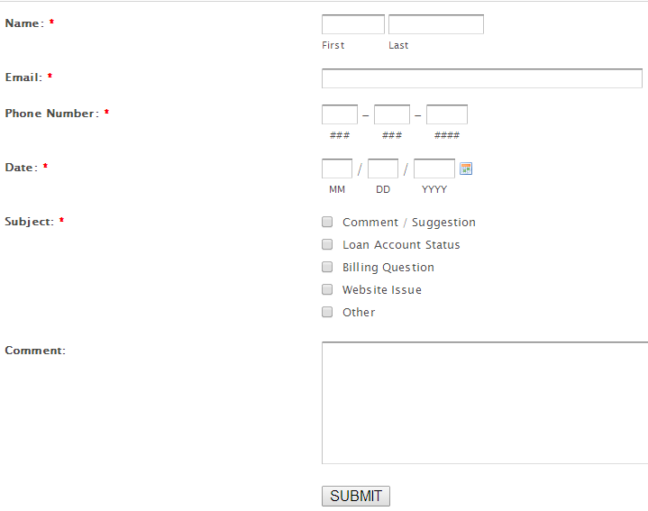
Task: Select the Billing Question checkbox
Action: click(x=327, y=267)
